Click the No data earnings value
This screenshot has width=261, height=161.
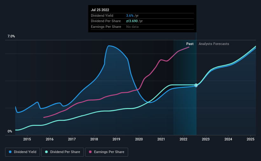point(132,27)
